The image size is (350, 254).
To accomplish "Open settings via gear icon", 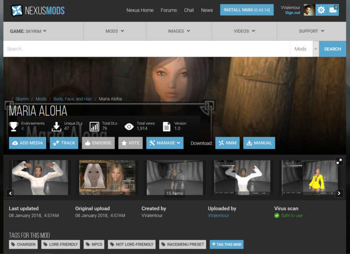I will (321, 10).
